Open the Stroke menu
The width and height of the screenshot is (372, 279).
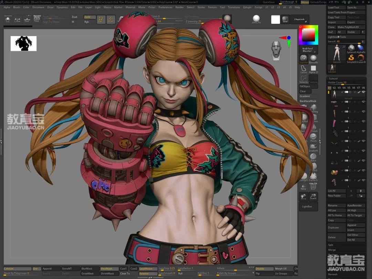201,7
